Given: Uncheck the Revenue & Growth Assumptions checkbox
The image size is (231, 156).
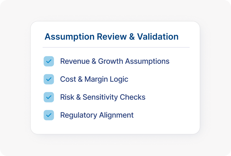Looking at the screenshot, I should tap(49, 61).
